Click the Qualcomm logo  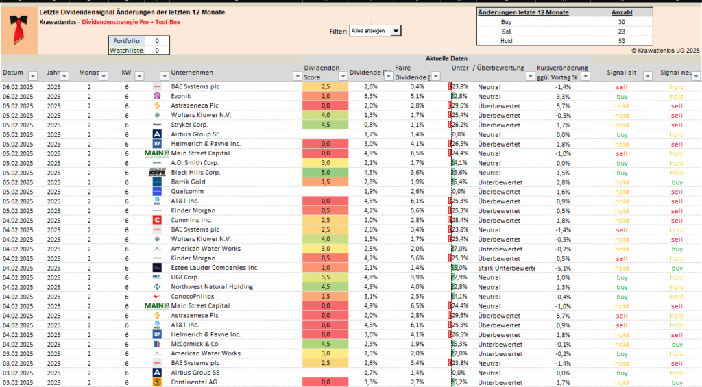(x=157, y=192)
